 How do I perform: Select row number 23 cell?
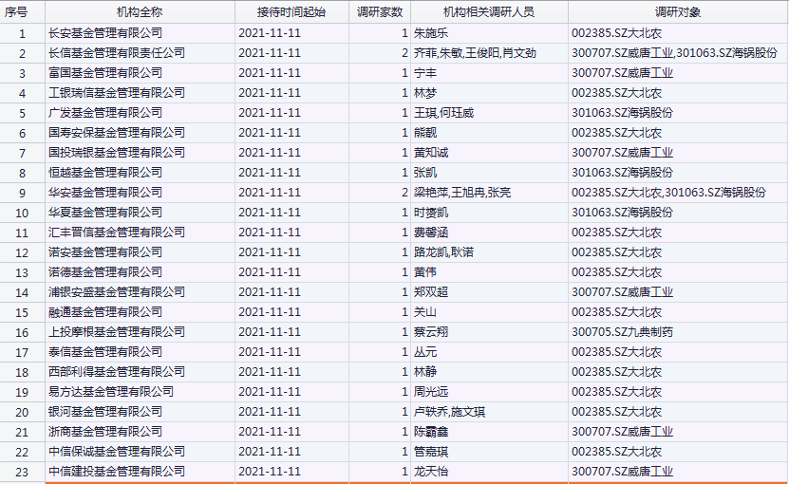point(22,472)
